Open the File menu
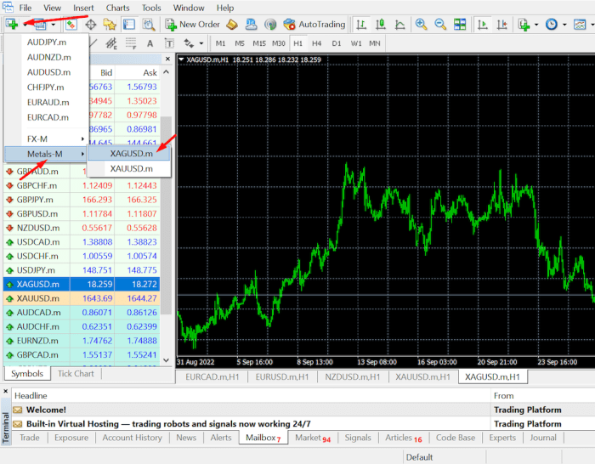Image resolution: width=595 pixels, height=464 pixels. point(25,8)
